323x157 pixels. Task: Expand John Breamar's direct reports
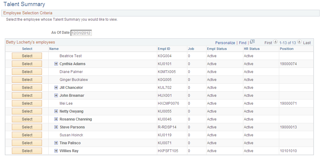56,96
